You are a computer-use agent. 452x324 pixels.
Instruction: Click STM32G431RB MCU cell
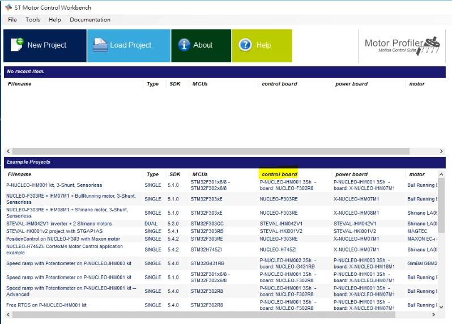pyautogui.click(x=207, y=263)
